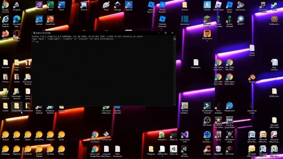Viewport: 283px width, 159px height.
Task: Open the ShotCut folder icon
Action: (x=185, y=6)
